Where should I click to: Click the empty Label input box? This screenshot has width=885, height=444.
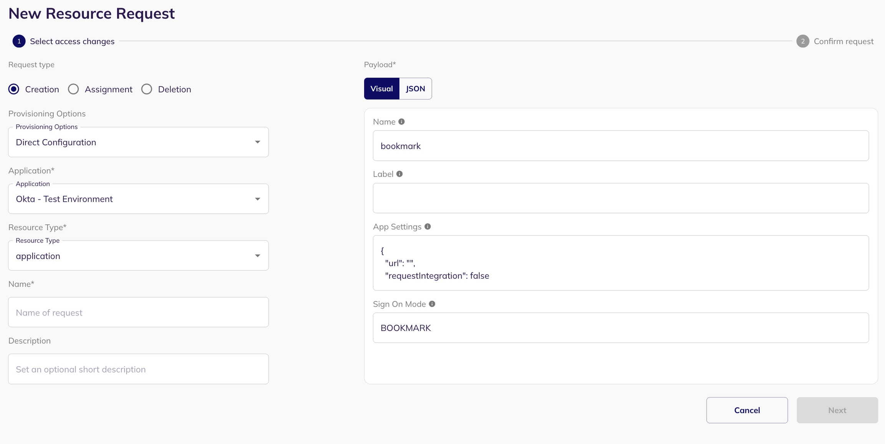620,198
